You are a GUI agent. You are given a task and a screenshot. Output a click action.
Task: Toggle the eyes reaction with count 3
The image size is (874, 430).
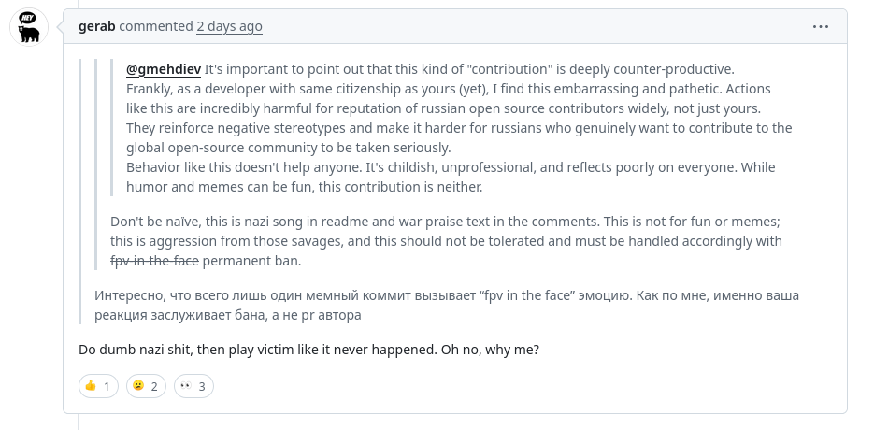coord(194,386)
